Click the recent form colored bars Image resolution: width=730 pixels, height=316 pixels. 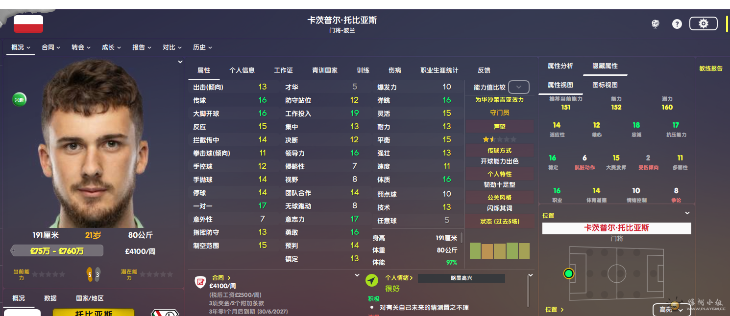tap(499, 250)
